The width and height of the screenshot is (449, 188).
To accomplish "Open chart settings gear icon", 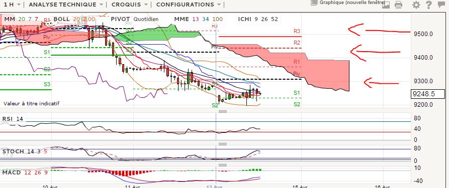I will [x=416, y=5].
